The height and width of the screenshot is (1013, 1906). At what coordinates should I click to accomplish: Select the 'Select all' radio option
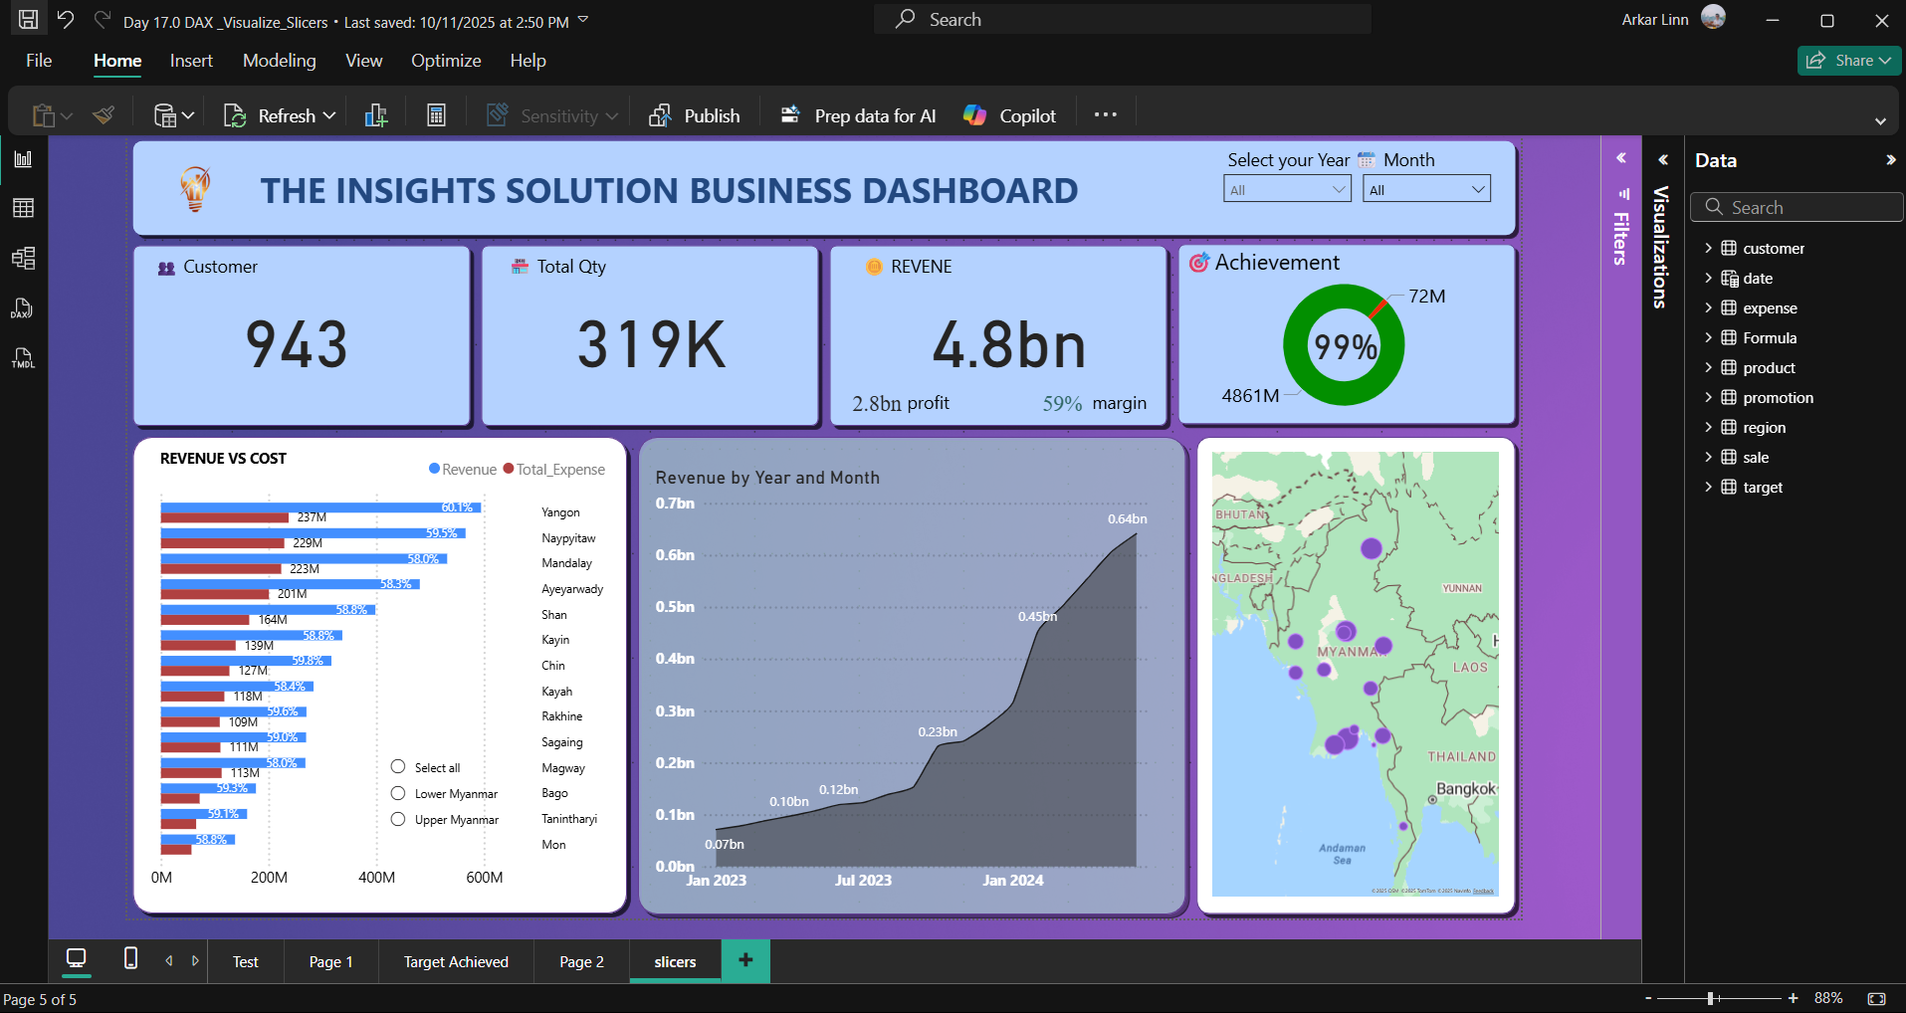click(x=398, y=767)
